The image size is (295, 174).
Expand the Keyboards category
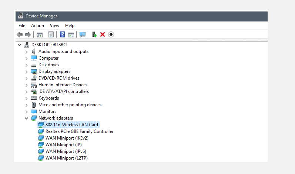coord(27,98)
